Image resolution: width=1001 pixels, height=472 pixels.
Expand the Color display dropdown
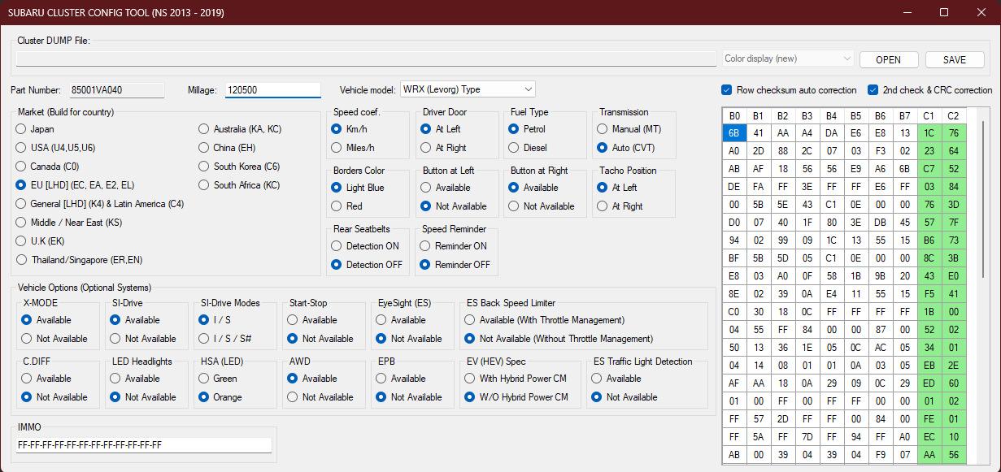click(x=788, y=58)
